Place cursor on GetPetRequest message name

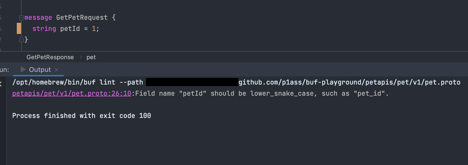(82, 17)
